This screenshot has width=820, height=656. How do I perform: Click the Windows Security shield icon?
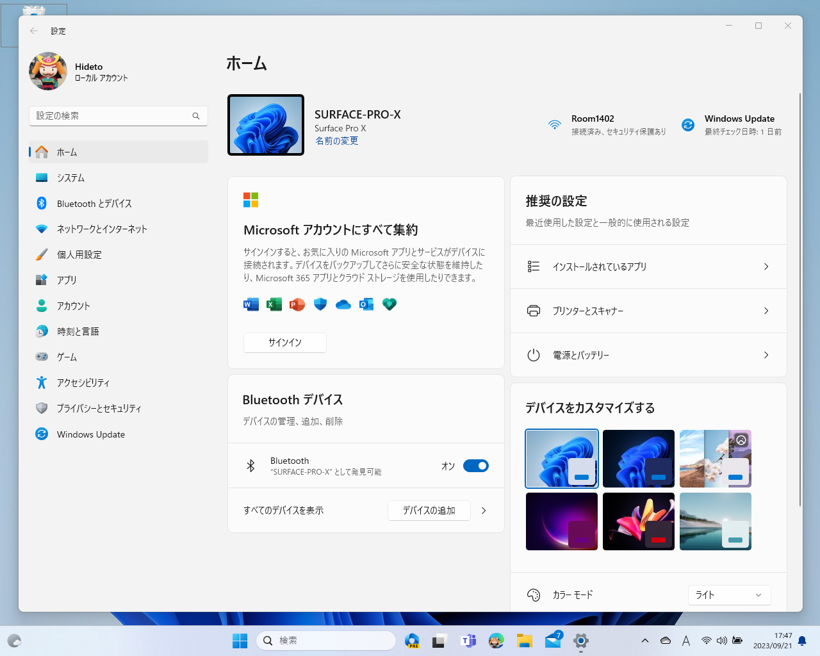[x=320, y=304]
